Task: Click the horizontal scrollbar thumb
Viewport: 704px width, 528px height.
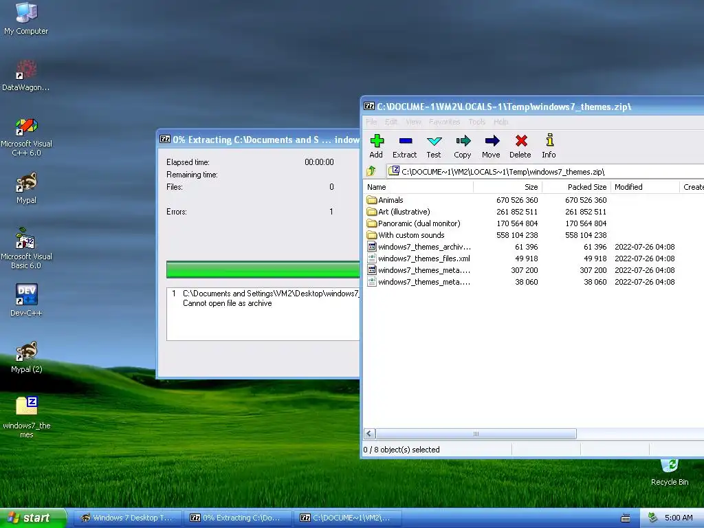Action: point(476,434)
